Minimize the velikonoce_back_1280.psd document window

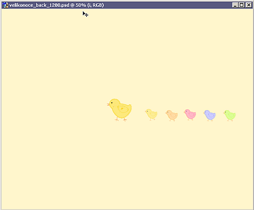[x=235, y=5]
